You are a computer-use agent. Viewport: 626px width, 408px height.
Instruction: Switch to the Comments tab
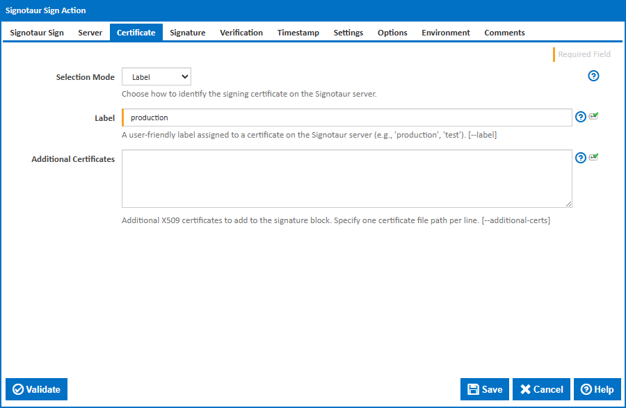click(x=504, y=32)
